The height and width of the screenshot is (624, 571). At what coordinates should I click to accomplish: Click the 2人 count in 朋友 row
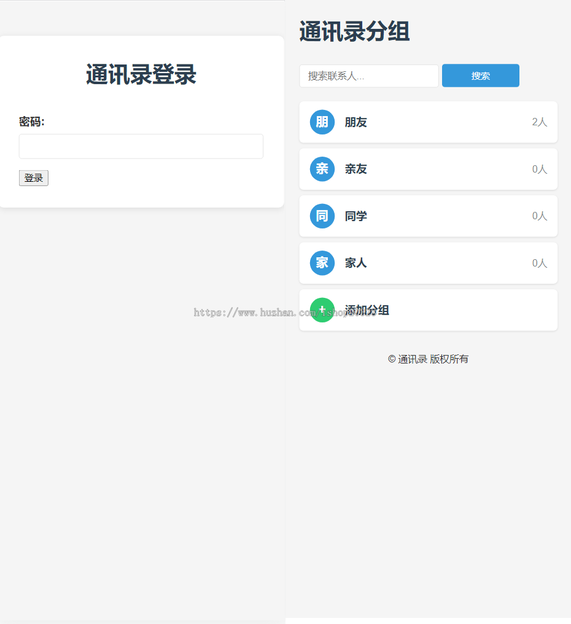pyautogui.click(x=540, y=122)
